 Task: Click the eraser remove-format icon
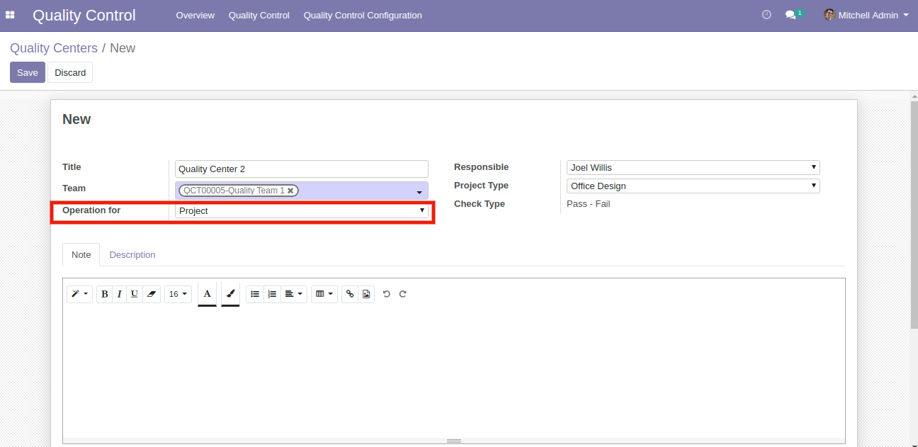tap(151, 294)
